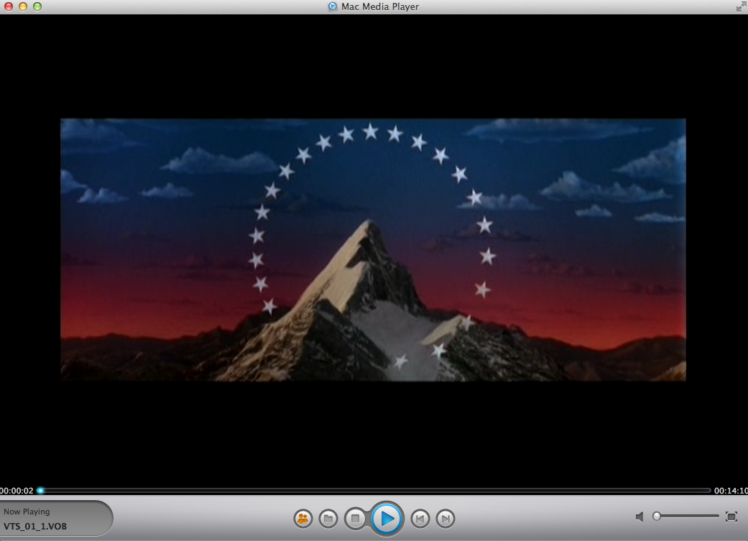This screenshot has width=748, height=541.
Task: Click the Now Playing label
Action: [27, 512]
